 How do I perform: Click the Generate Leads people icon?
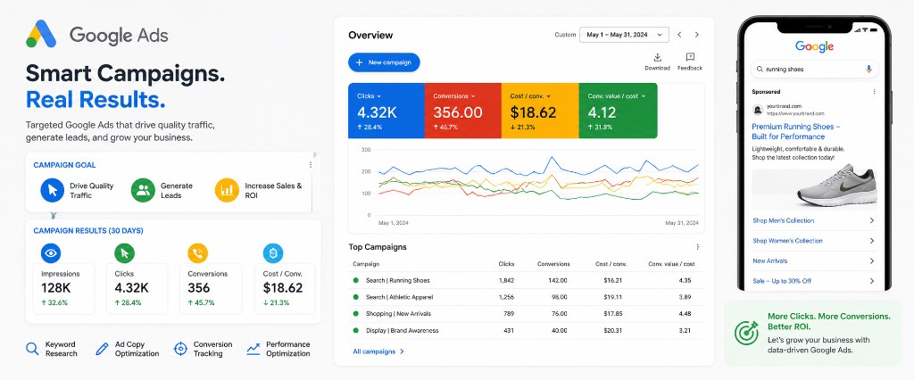pos(143,190)
